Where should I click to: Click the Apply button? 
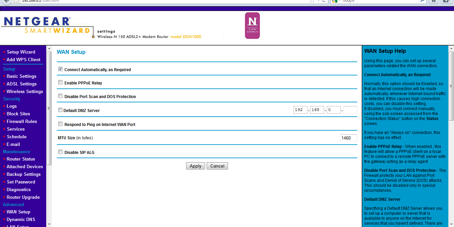point(195,166)
